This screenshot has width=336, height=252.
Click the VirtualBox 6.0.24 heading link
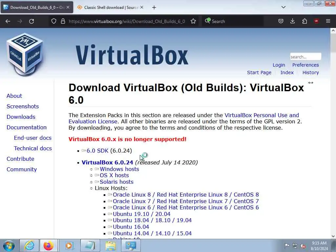pyautogui.click(x=107, y=162)
